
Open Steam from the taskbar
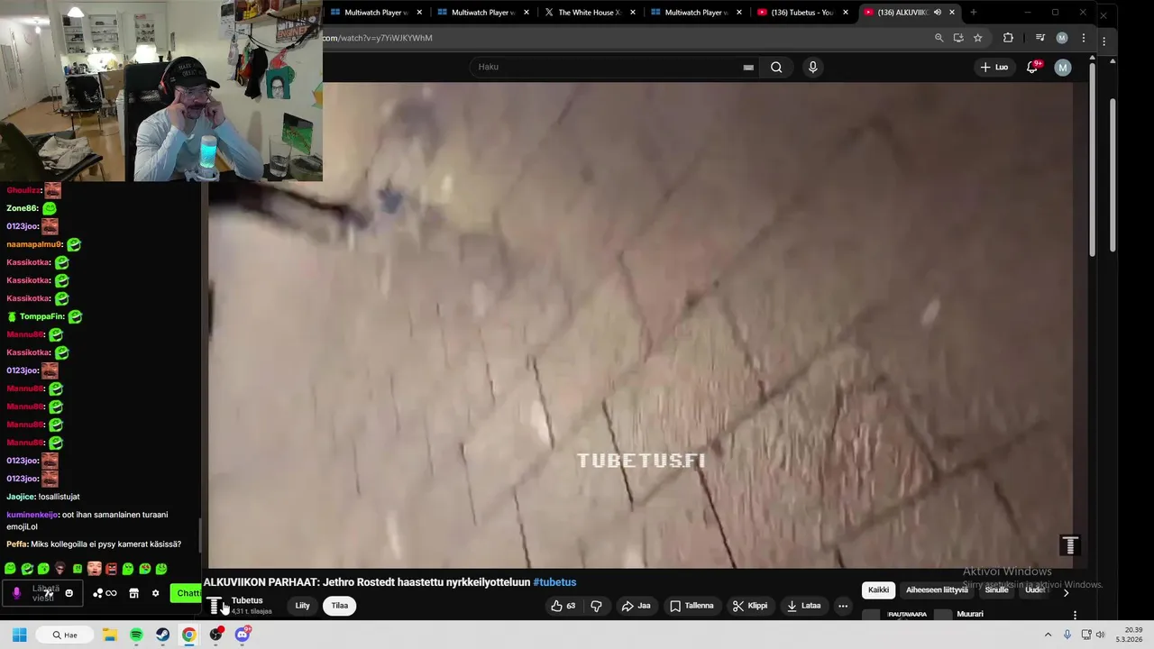(162, 635)
